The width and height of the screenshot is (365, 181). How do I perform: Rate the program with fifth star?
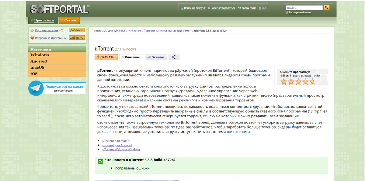point(312,82)
